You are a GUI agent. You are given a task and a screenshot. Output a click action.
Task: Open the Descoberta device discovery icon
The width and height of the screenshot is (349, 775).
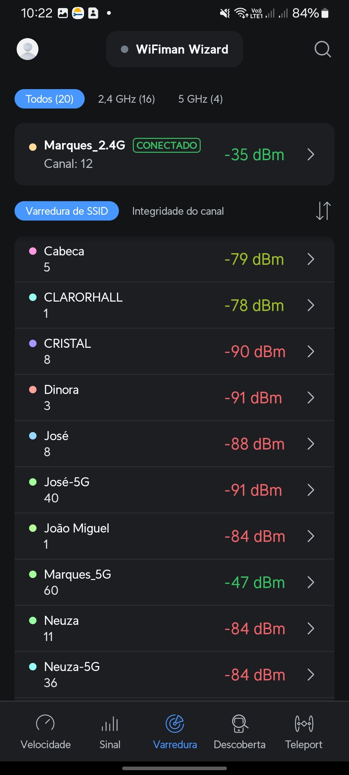(239, 723)
